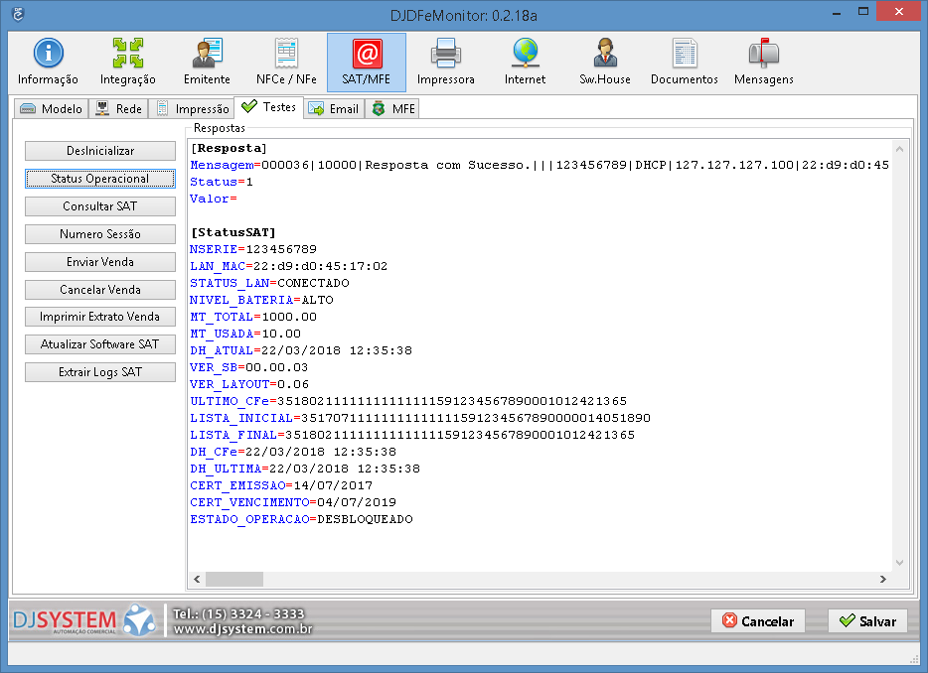Click the horizontal scrollbar left arrow
The height and width of the screenshot is (673, 928).
click(197, 579)
